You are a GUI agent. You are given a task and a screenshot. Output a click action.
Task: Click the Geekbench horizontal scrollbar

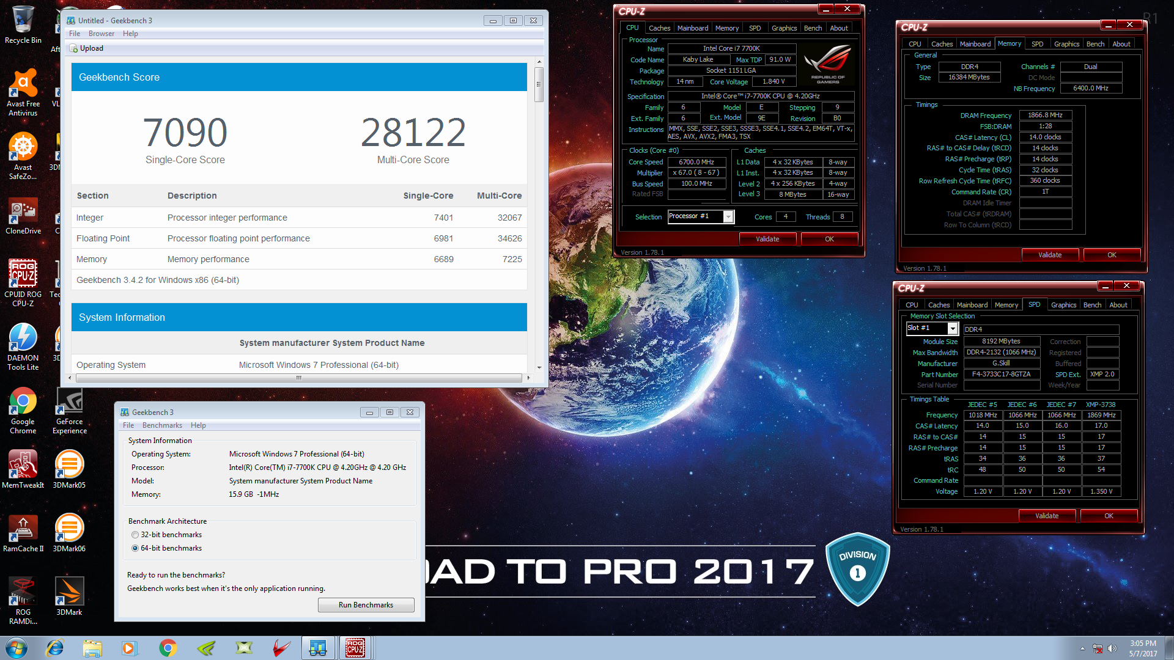click(x=298, y=378)
